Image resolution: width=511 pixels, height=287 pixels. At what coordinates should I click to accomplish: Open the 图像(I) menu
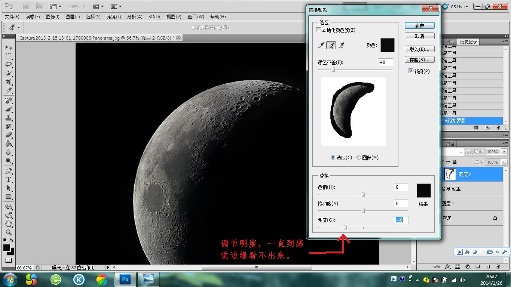point(52,17)
